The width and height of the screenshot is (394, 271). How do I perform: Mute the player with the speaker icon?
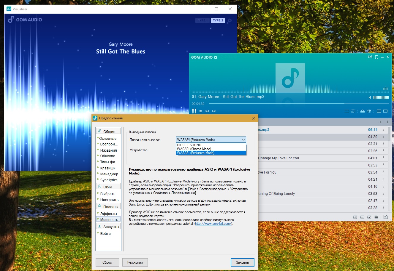pos(370,97)
